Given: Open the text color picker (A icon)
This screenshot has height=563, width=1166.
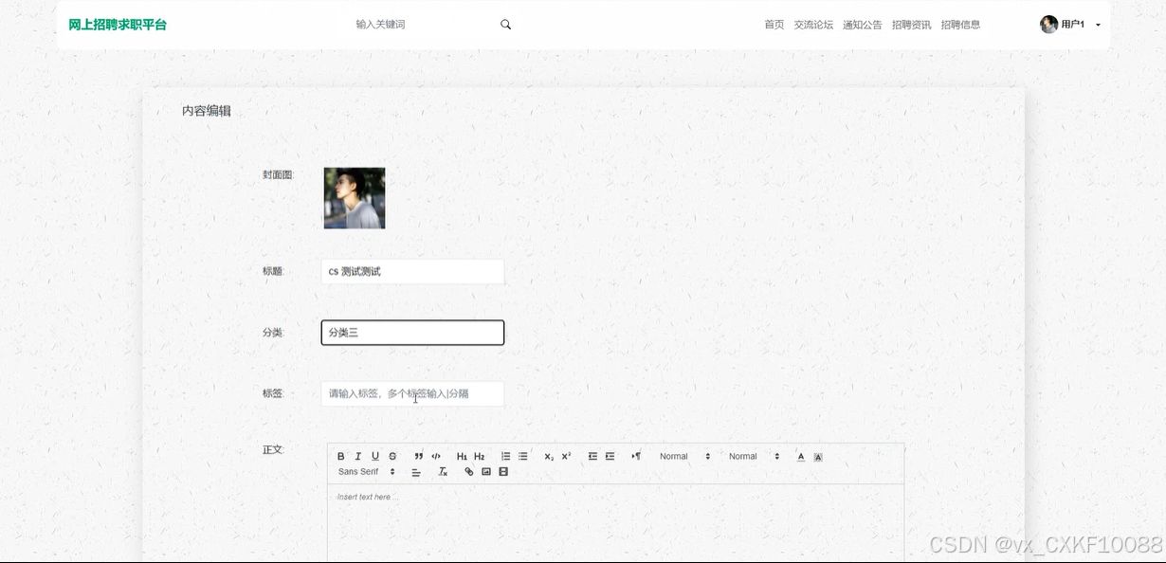Looking at the screenshot, I should 801,457.
